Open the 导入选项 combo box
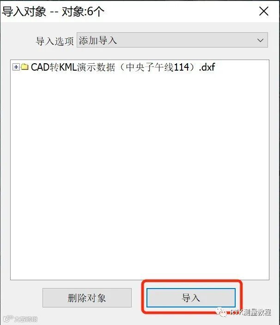 tap(172, 40)
